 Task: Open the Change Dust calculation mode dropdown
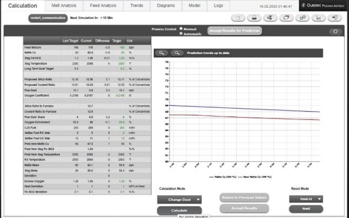pyautogui.click(x=179, y=200)
